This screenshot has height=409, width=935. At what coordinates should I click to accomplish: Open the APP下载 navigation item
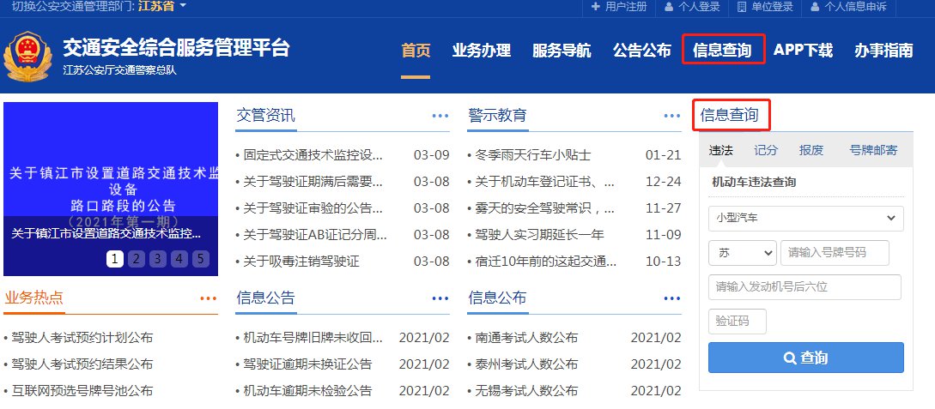804,51
